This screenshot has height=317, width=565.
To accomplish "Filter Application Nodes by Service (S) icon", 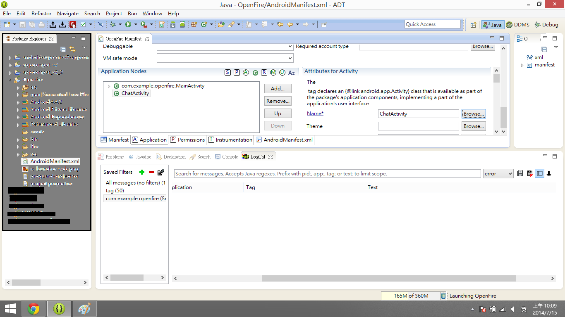I will click(x=227, y=73).
